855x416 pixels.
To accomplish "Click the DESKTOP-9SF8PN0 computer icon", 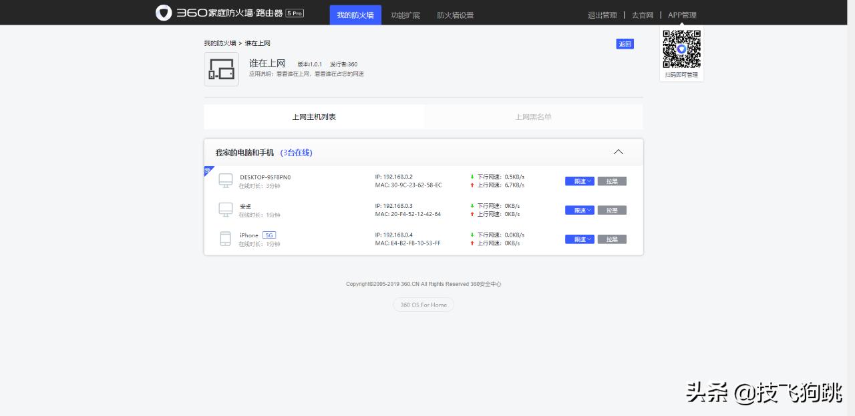I will (x=225, y=180).
